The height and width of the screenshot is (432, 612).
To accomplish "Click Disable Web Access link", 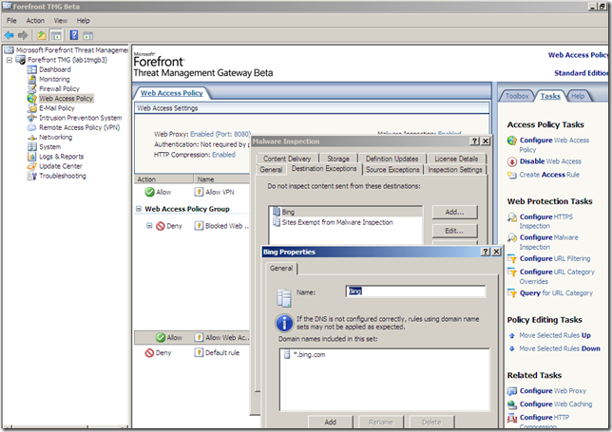I will coord(550,161).
